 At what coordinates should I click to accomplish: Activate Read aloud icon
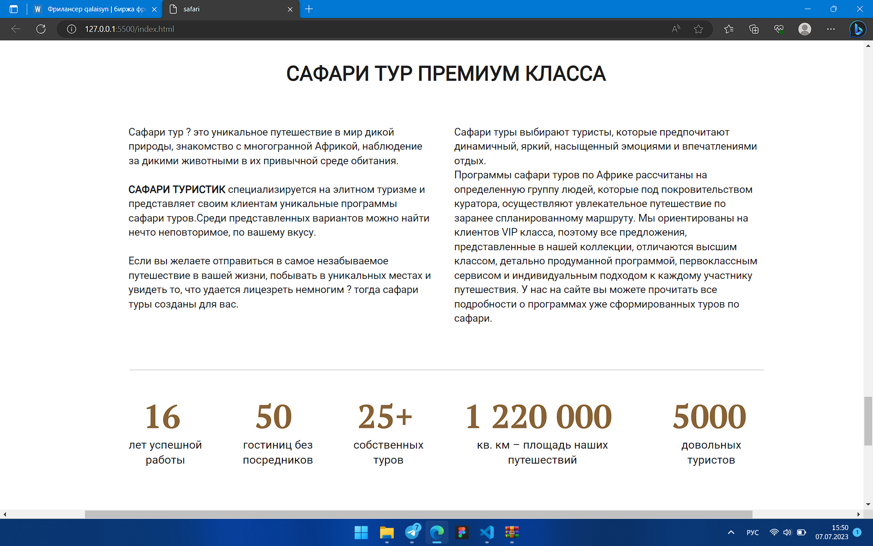[x=676, y=29]
